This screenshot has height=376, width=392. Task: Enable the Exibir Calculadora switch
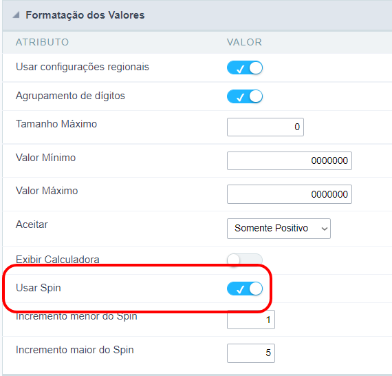click(245, 260)
